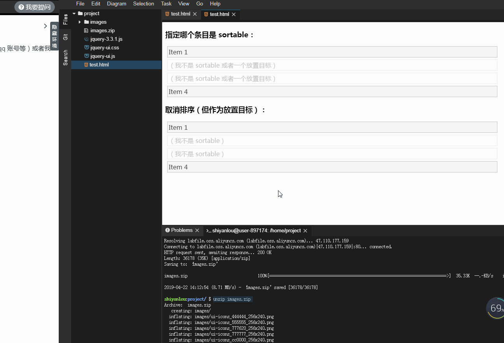
Task: Open the View menu
Action: 184,3
